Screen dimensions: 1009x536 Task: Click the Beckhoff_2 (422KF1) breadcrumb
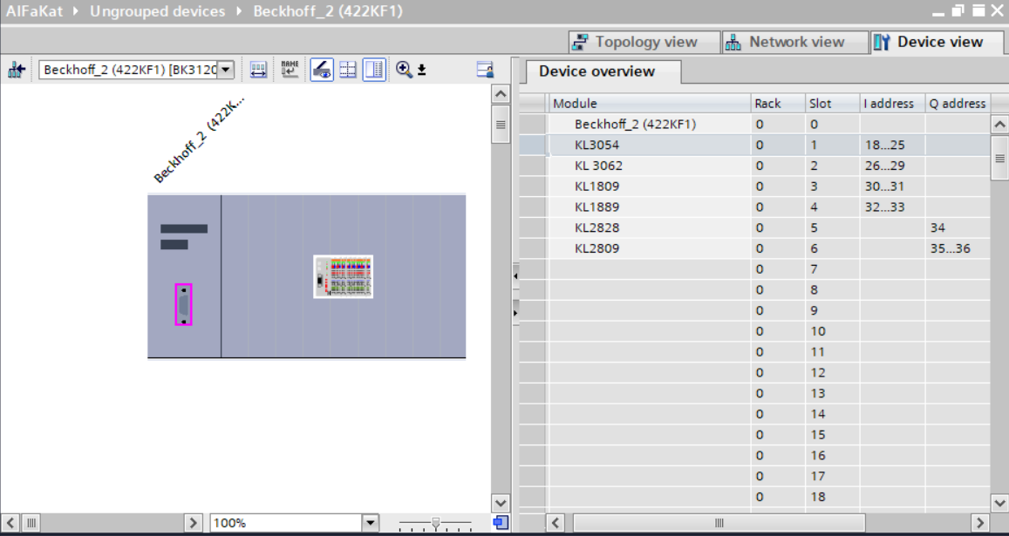pyautogui.click(x=328, y=11)
